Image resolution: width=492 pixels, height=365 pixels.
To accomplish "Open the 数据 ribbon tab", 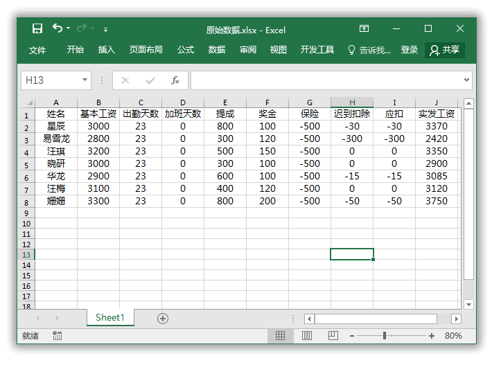I will coord(217,50).
